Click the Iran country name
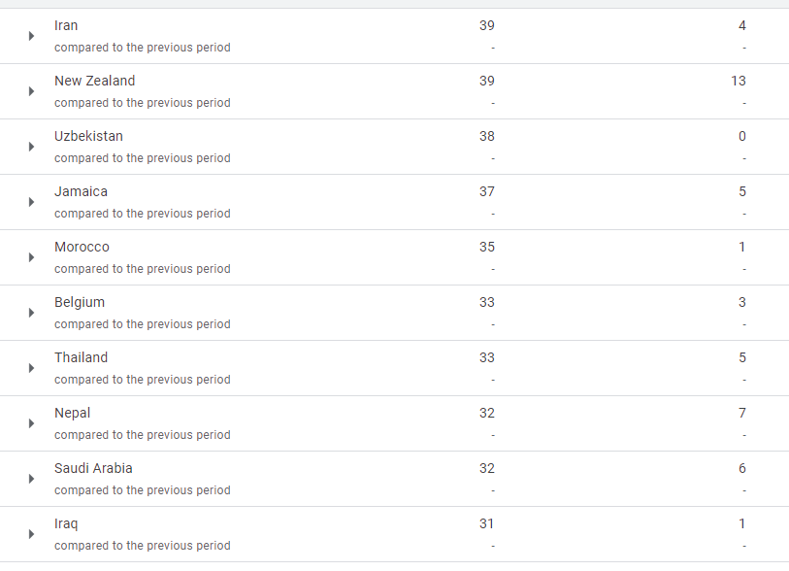Viewport: 789px width, 571px height. [66, 25]
